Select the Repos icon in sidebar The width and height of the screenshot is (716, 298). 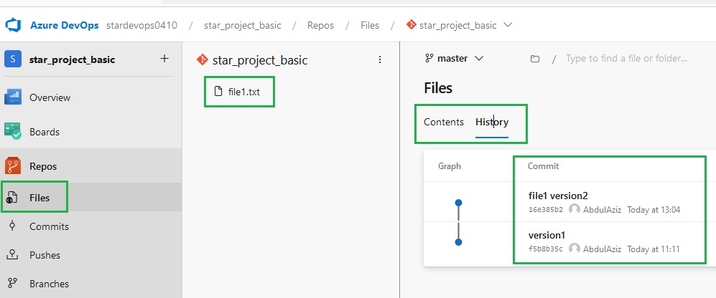tap(13, 166)
